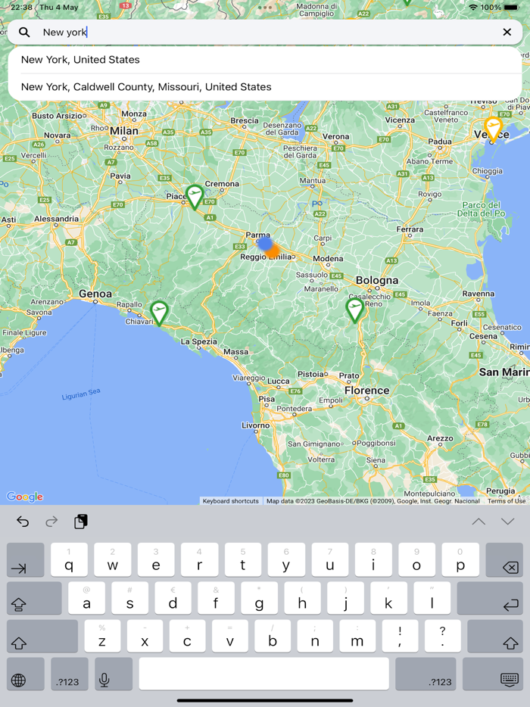Image resolution: width=530 pixels, height=707 pixels.
Task: Open the Keyboard shortcuts link
Action: tap(230, 501)
